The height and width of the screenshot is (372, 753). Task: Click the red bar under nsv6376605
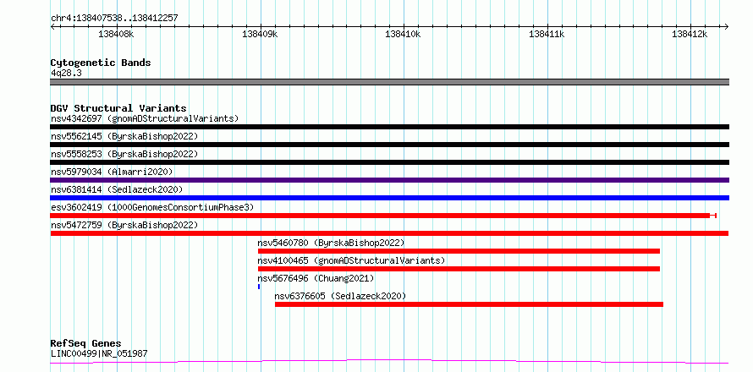point(469,304)
